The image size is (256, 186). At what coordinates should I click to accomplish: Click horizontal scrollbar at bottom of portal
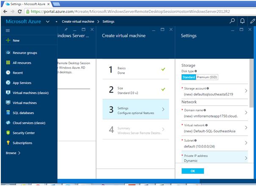click(x=129, y=181)
